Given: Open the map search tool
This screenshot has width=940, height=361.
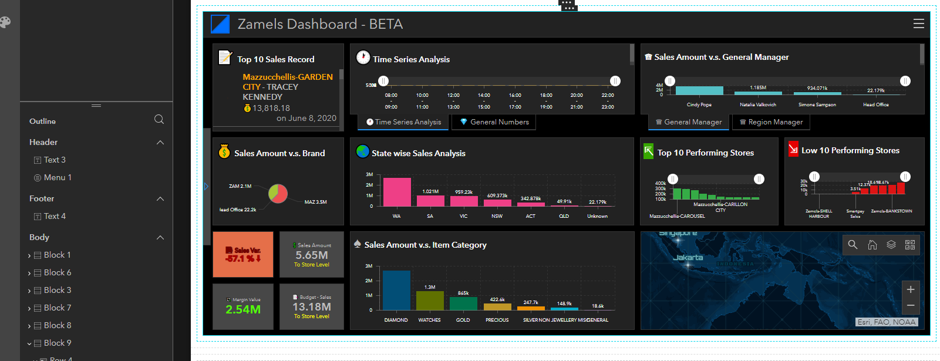Looking at the screenshot, I should click(853, 245).
